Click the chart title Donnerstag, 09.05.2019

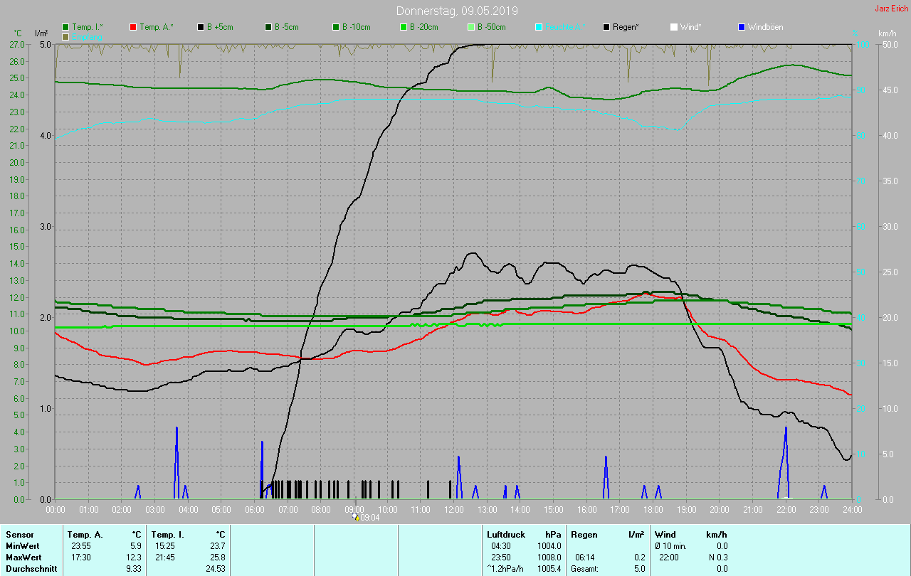[457, 11]
